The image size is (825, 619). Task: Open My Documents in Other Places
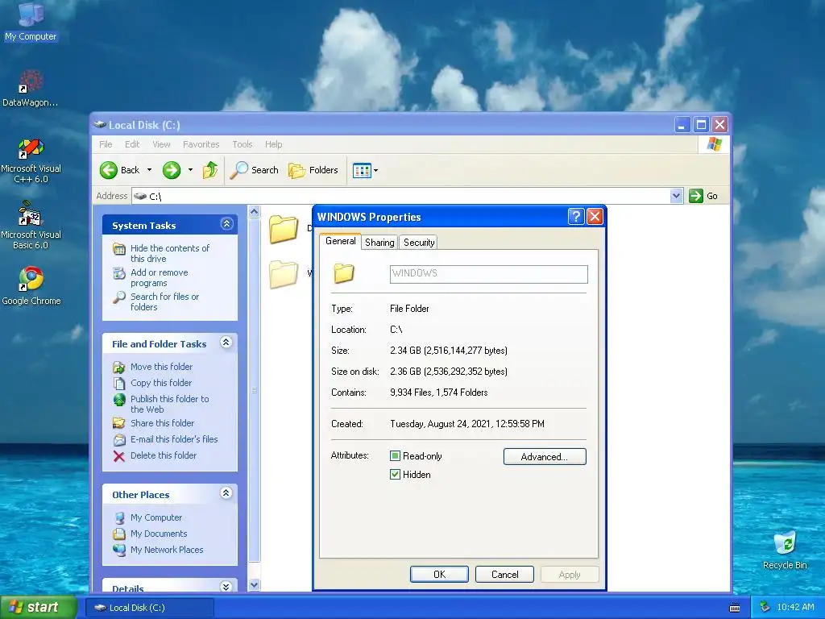[x=159, y=534]
